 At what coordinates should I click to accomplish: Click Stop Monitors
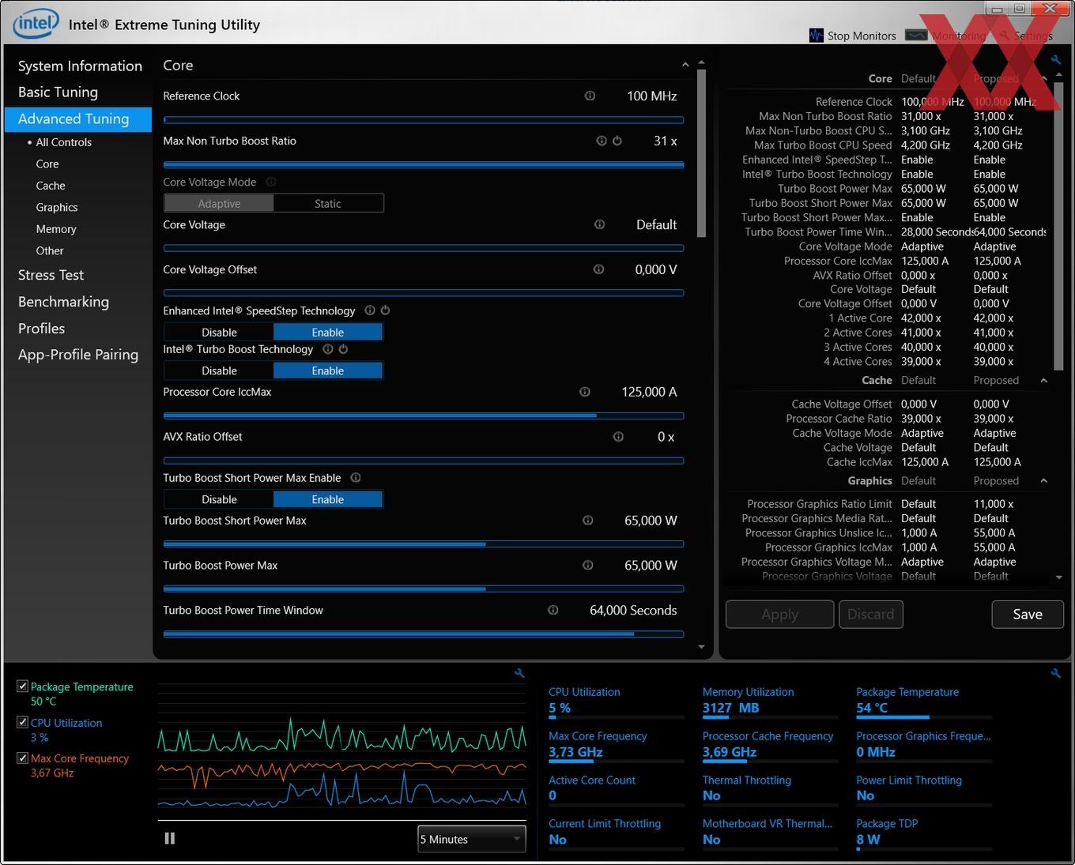(853, 36)
